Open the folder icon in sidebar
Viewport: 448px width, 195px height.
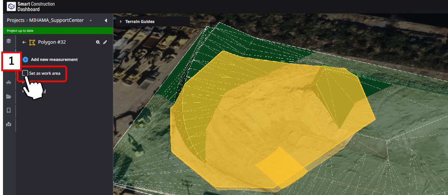pos(9,97)
